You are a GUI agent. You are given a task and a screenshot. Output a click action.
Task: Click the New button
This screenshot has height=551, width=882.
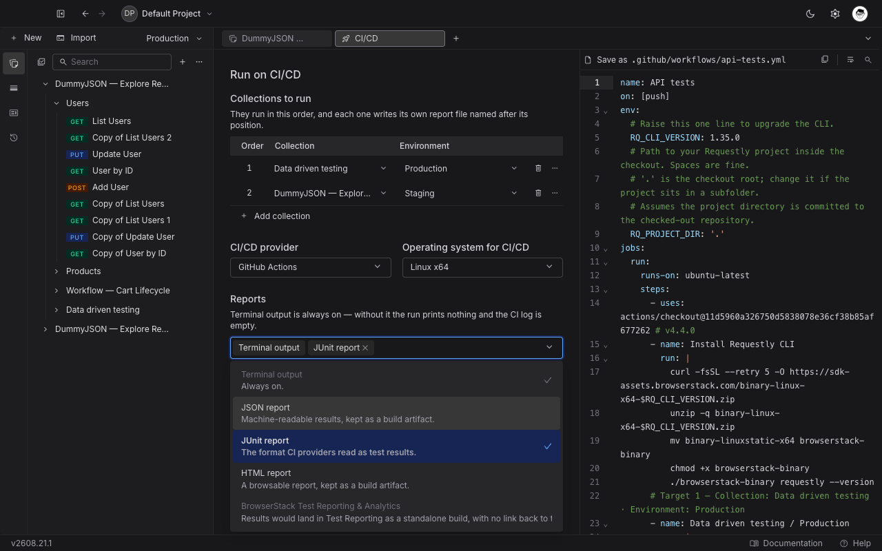[x=26, y=38]
